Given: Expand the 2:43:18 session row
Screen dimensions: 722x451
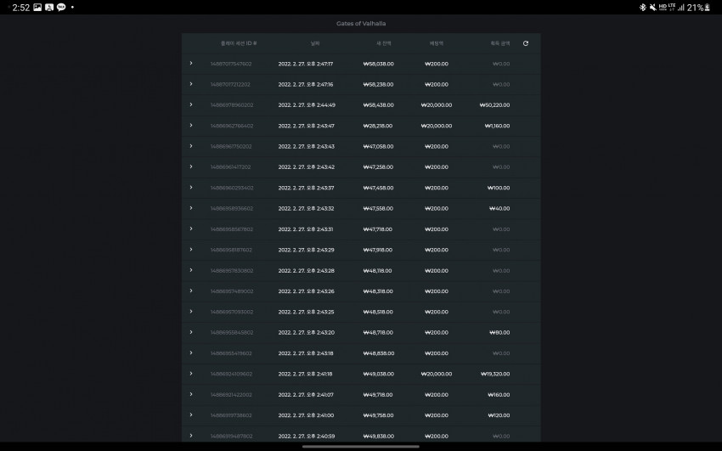Looking at the screenshot, I should (x=191, y=353).
